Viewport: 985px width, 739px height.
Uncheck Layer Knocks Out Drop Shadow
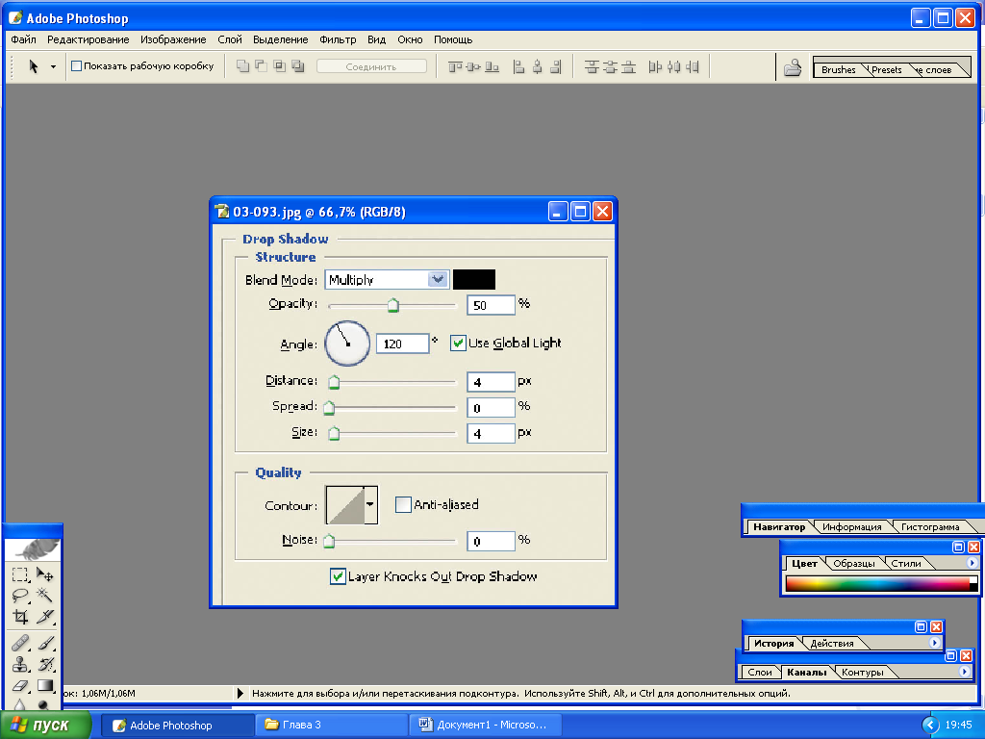click(x=338, y=576)
